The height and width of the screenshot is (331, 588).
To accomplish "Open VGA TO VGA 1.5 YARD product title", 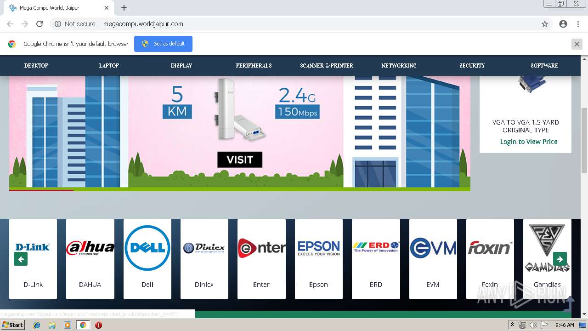I will pos(526,126).
